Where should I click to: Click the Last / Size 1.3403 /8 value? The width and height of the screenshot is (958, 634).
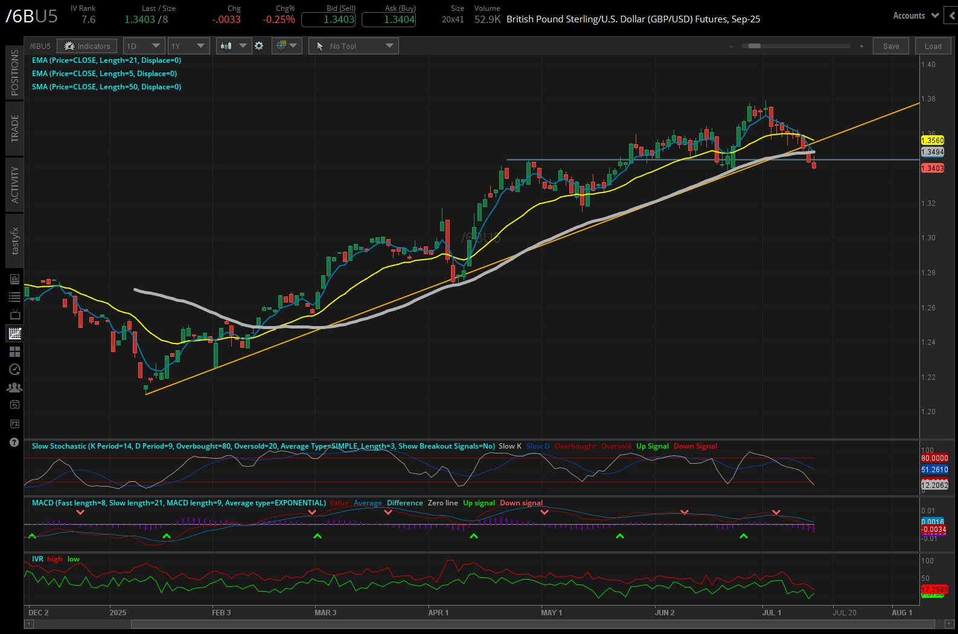pyautogui.click(x=146, y=19)
